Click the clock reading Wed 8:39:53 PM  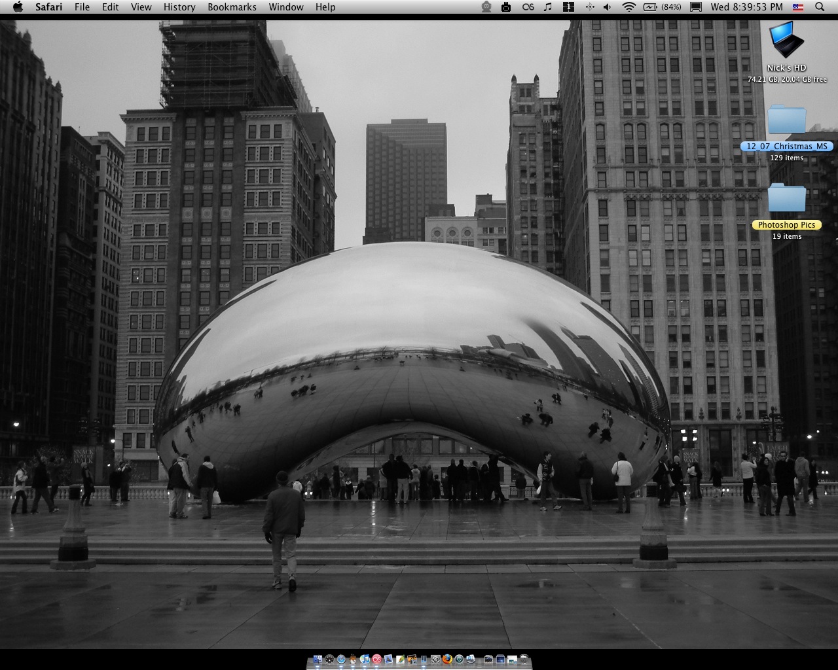point(746,7)
